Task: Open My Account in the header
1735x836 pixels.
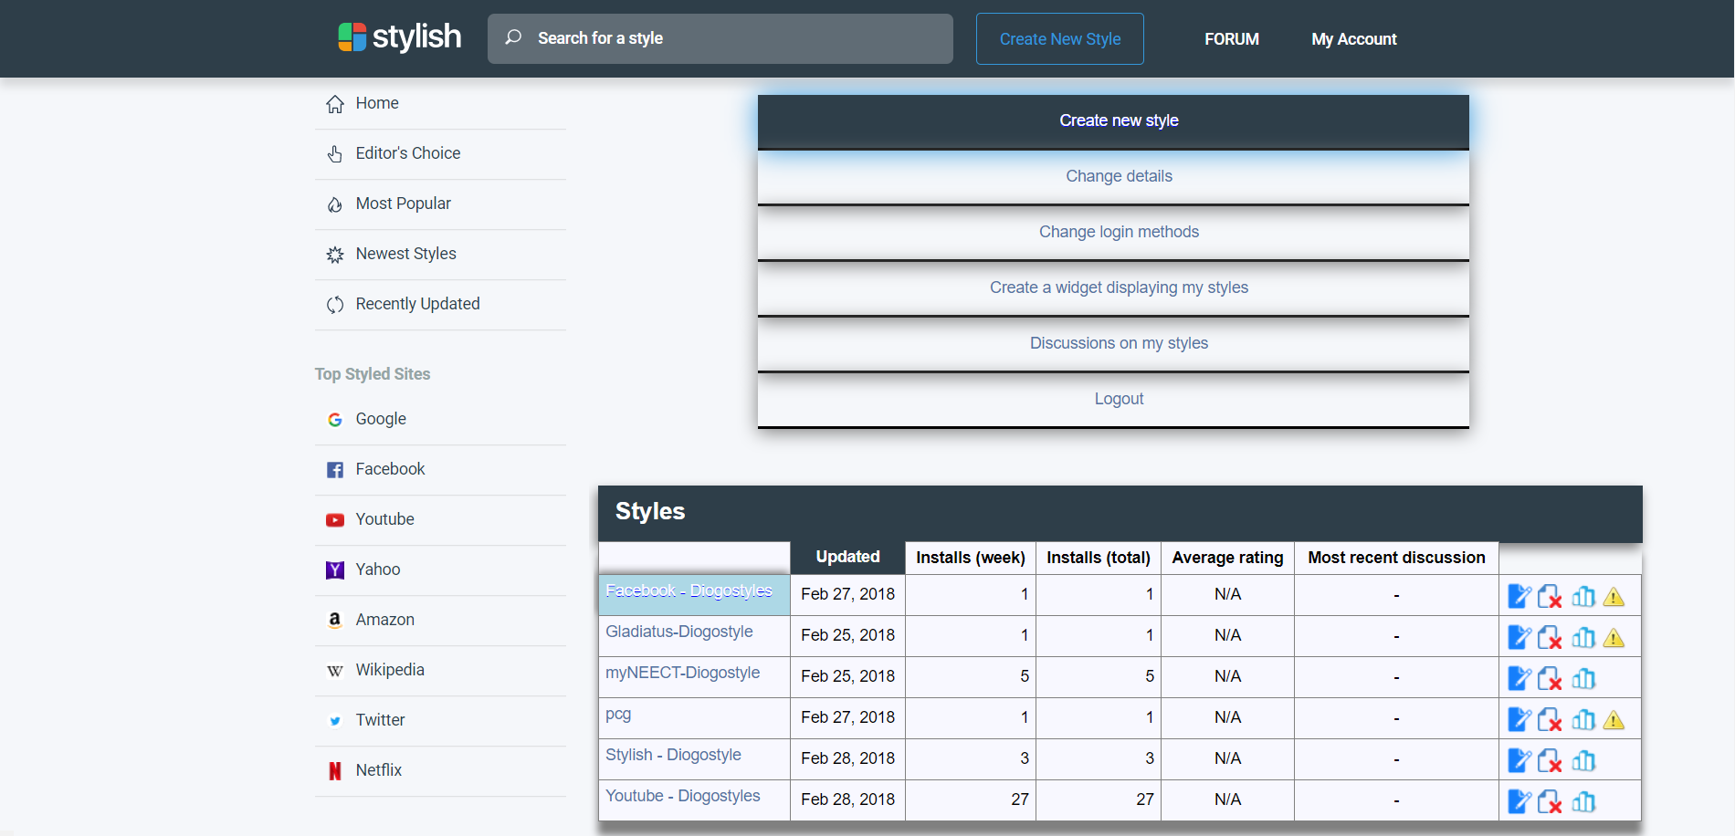Action: tap(1354, 39)
